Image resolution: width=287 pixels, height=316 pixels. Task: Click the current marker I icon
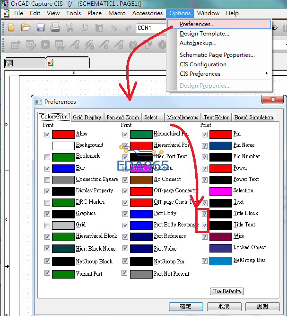coord(162,45)
